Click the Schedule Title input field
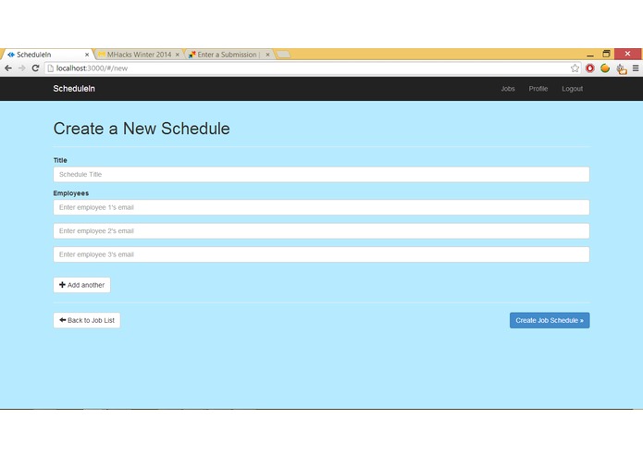This screenshot has width=643, height=457. click(322, 174)
